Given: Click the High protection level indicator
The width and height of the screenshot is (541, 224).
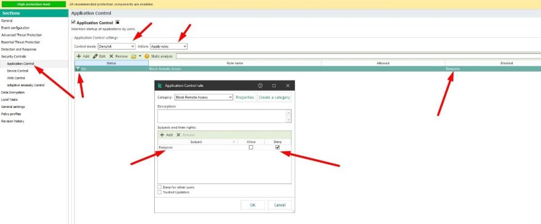Looking at the screenshot, I should pos(34,4).
